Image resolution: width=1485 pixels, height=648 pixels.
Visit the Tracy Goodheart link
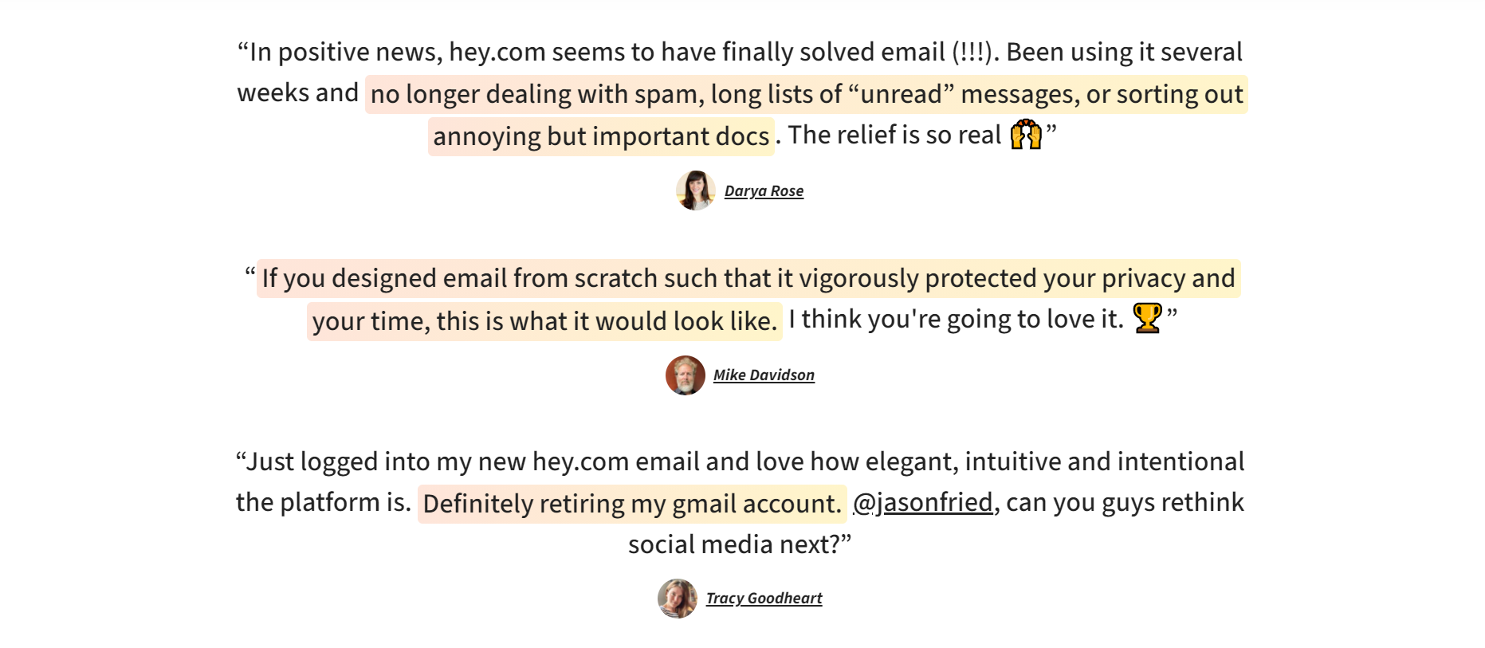764,599
